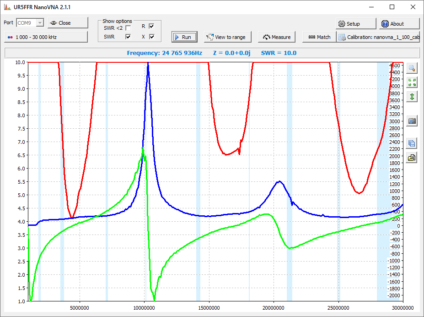Screen dimensions: 424x317
Task: Take a chart snapshot with camera icon
Action: (412, 121)
